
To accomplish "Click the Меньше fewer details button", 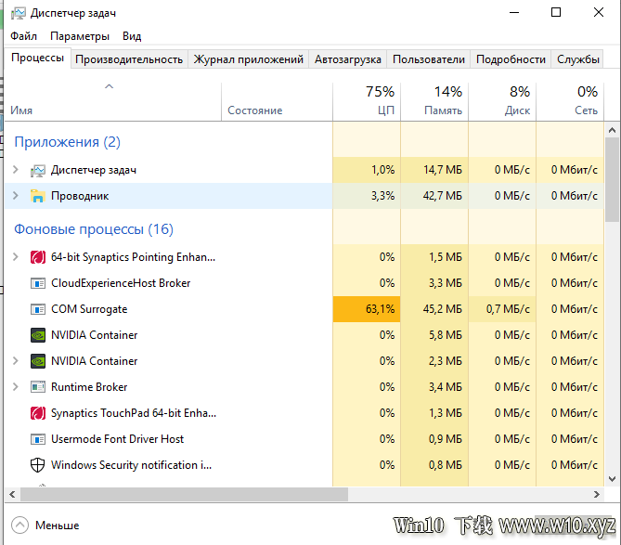I will [45, 526].
